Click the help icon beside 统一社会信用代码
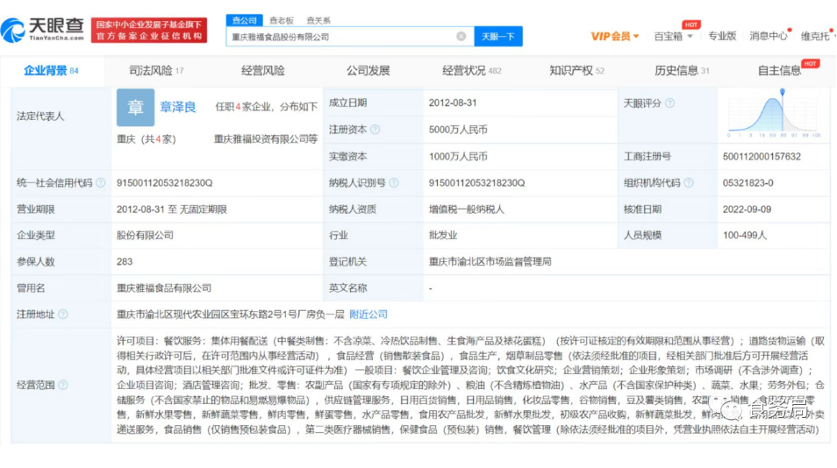The height and width of the screenshot is (468, 837). pyautogui.click(x=101, y=183)
